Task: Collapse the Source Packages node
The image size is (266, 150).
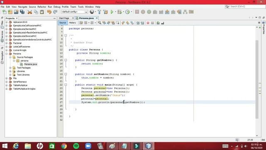Action: tap(10, 57)
